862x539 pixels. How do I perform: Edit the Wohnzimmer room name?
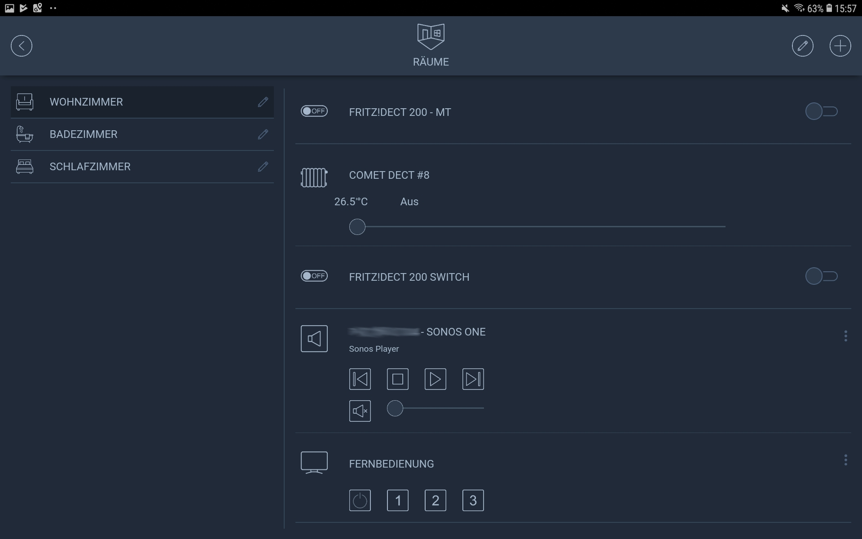[x=263, y=102]
